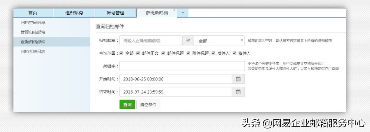Switch to the 组织架构 tab
370x132 pixels.
(74, 13)
